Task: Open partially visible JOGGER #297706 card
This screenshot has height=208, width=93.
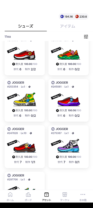Action: point(25,181)
